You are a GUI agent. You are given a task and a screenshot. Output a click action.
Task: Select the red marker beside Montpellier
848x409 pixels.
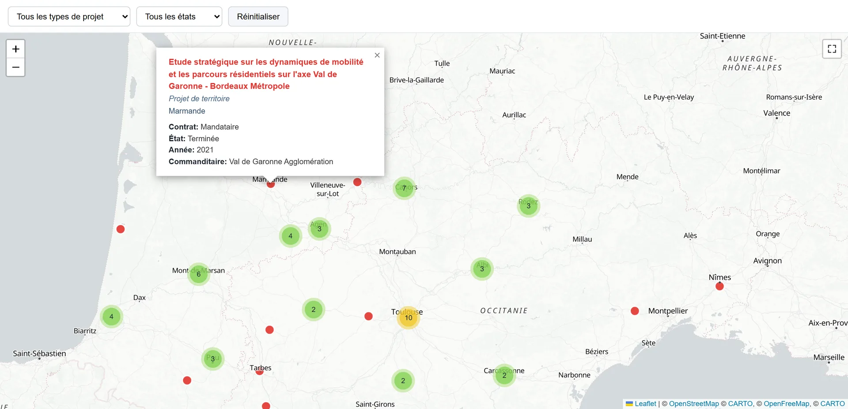(x=635, y=311)
